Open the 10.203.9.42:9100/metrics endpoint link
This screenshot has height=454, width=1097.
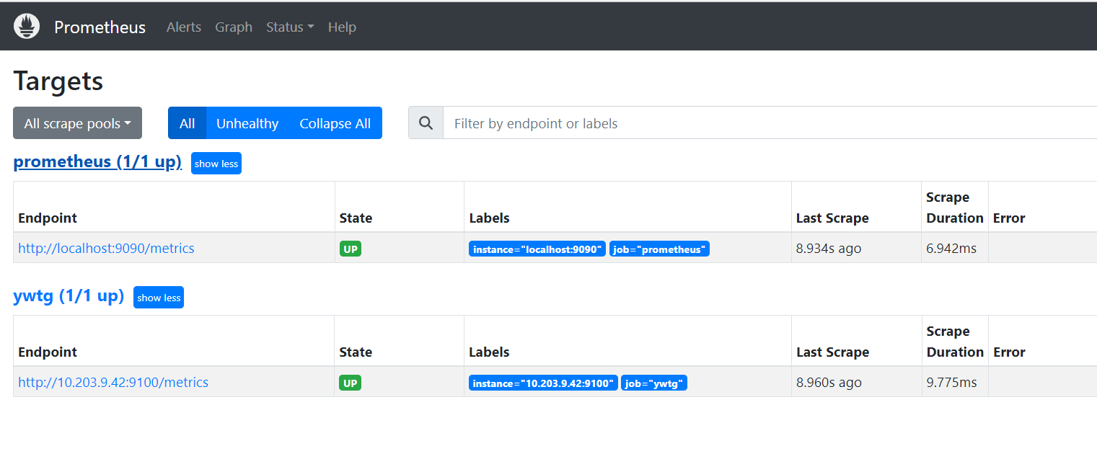click(x=113, y=383)
